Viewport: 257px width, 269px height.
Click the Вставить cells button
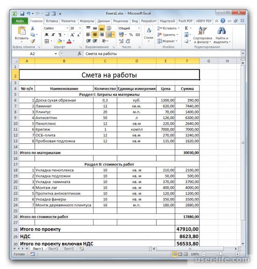pyautogui.click(x=168, y=28)
